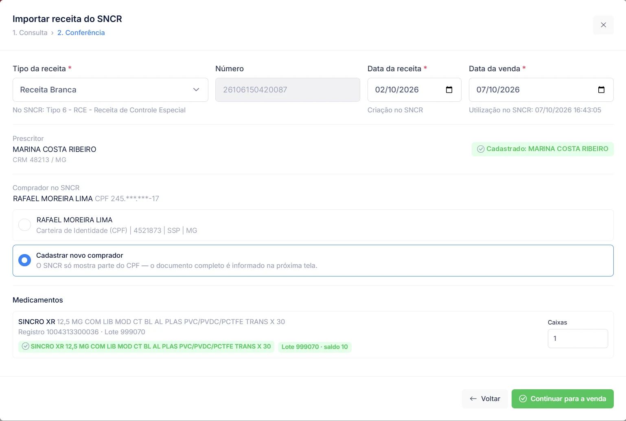
Task: Click the Carteira de Identidade (CPF) detail line
Action: pos(117,230)
